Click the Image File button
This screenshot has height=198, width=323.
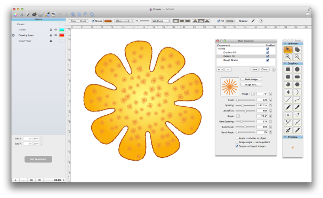point(251,85)
